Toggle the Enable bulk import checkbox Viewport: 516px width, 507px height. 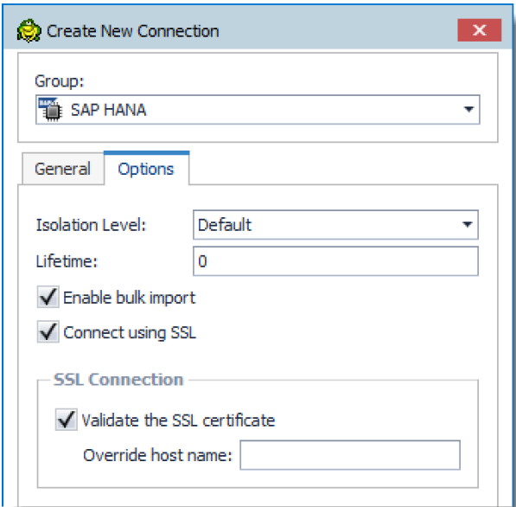pos(48,297)
